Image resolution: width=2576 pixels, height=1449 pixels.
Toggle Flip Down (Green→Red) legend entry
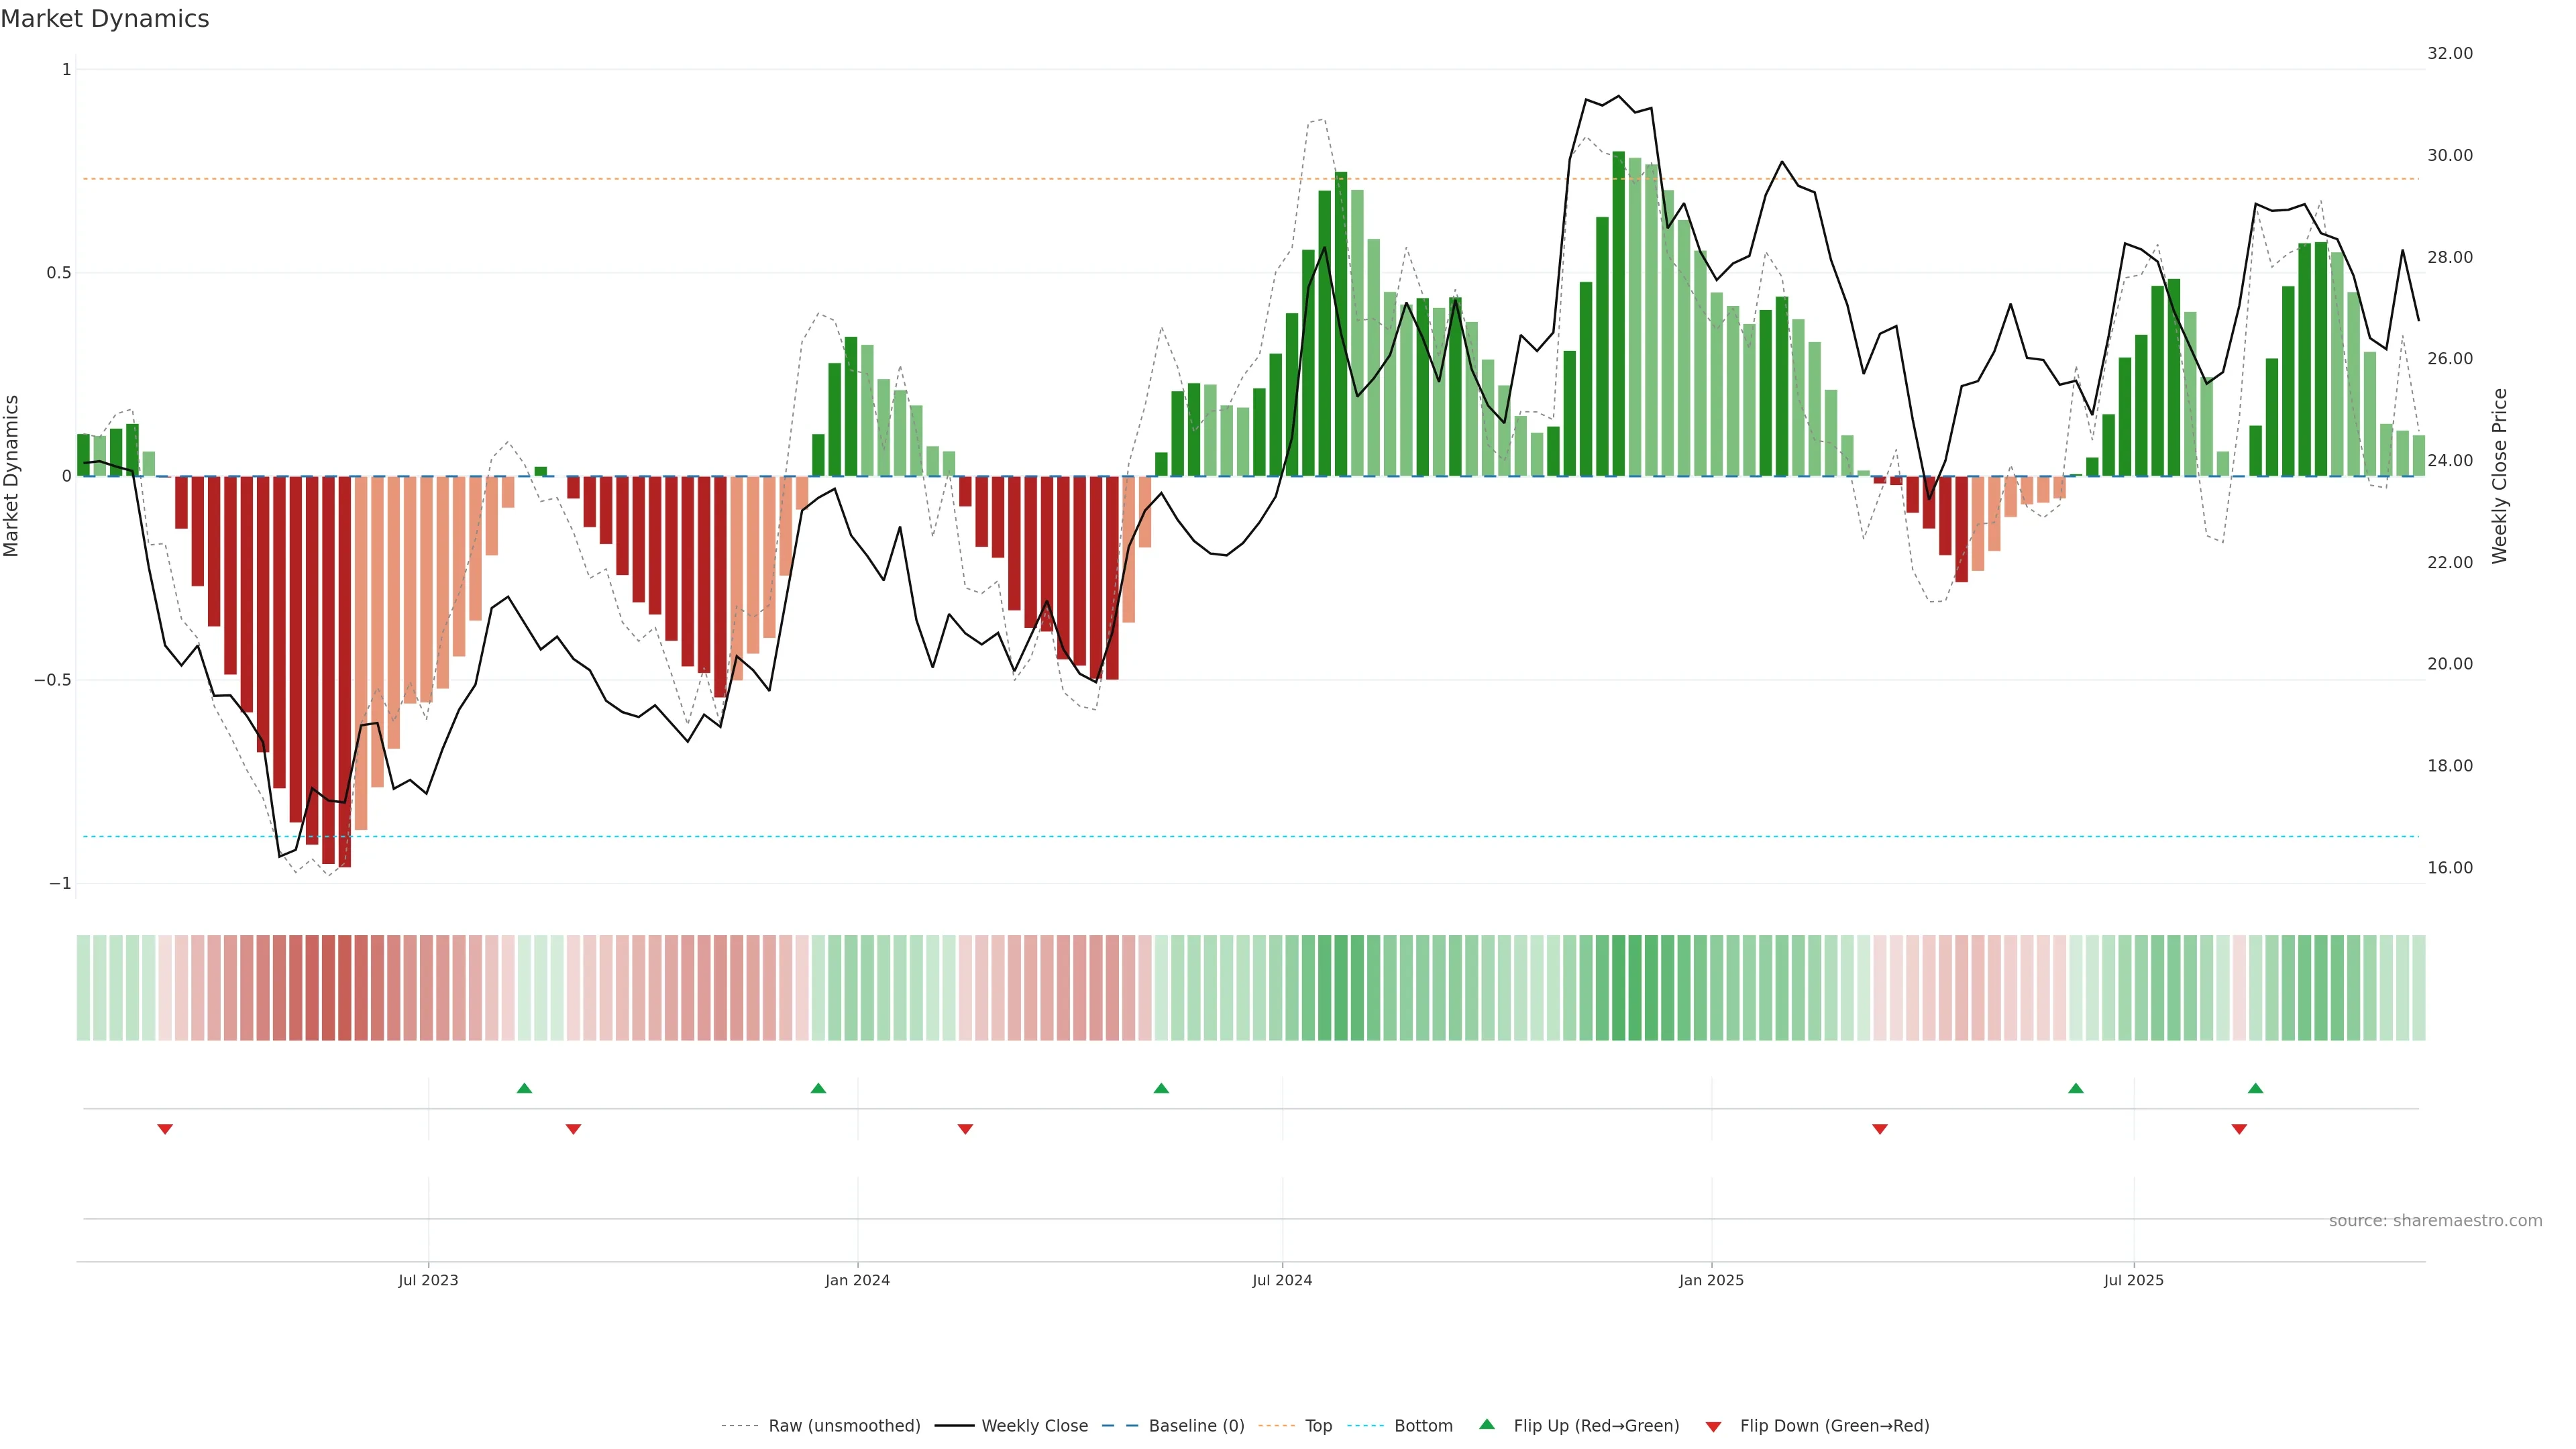point(1834,1426)
